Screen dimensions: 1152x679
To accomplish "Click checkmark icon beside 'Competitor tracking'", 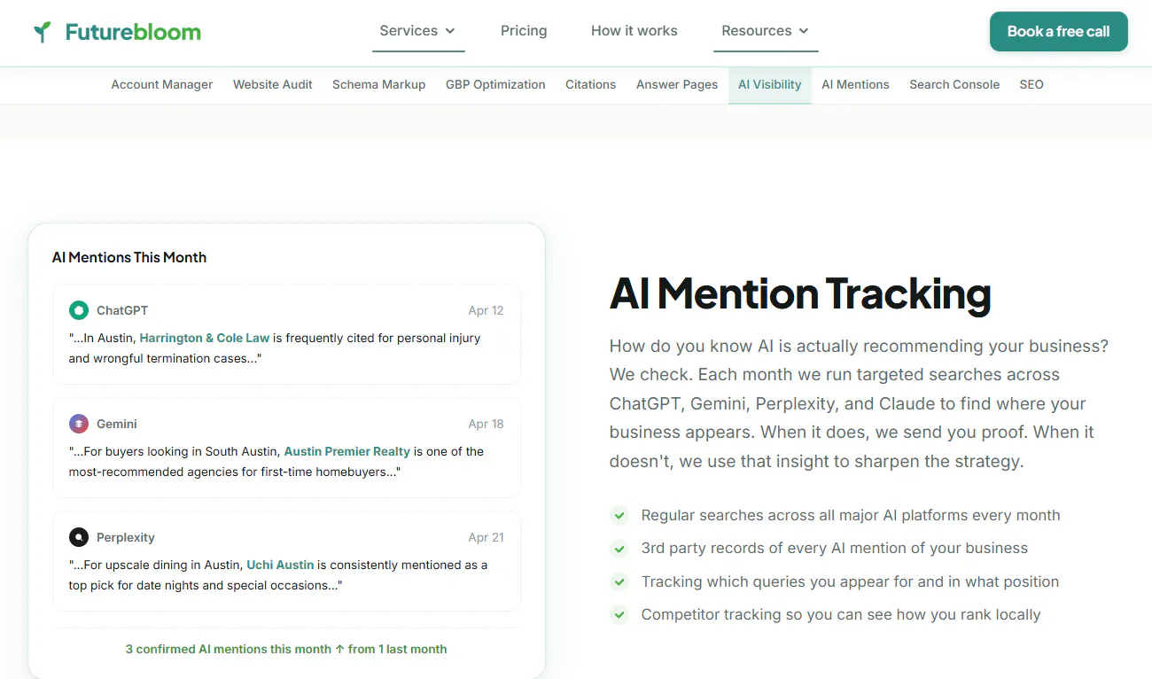I will 619,614.
